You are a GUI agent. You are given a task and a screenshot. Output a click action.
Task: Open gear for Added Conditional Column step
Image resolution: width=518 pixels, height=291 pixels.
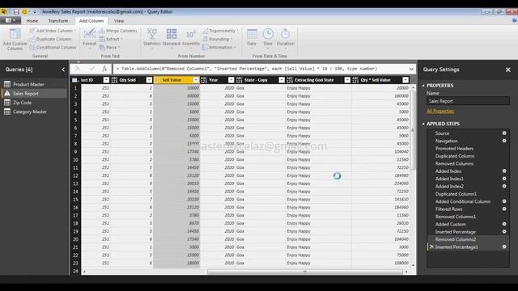tap(504, 201)
